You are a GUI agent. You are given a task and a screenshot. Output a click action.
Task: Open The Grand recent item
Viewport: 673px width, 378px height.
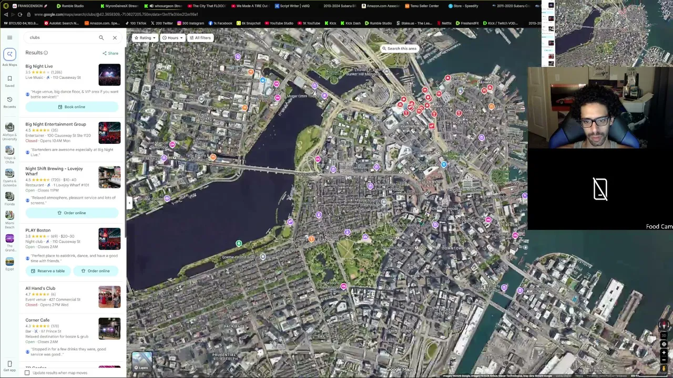coord(9,243)
